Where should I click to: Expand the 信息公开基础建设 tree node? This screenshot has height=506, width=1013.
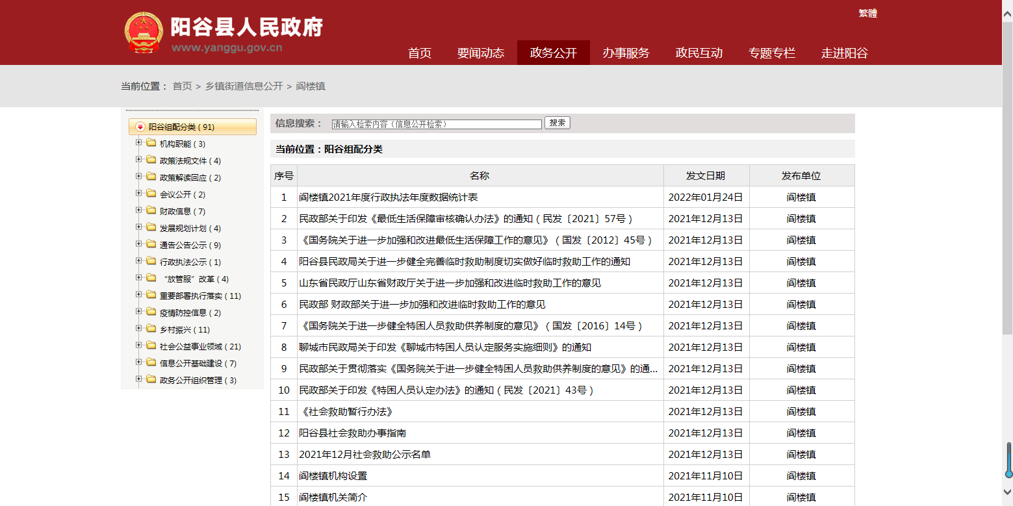(x=138, y=362)
